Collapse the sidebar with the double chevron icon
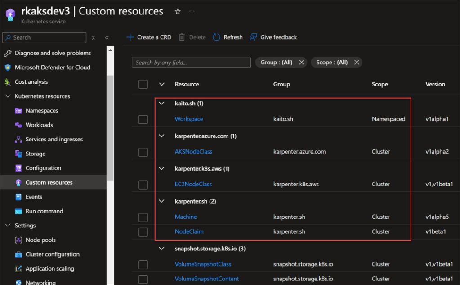Viewport: 460px width, 285px height. click(x=107, y=38)
